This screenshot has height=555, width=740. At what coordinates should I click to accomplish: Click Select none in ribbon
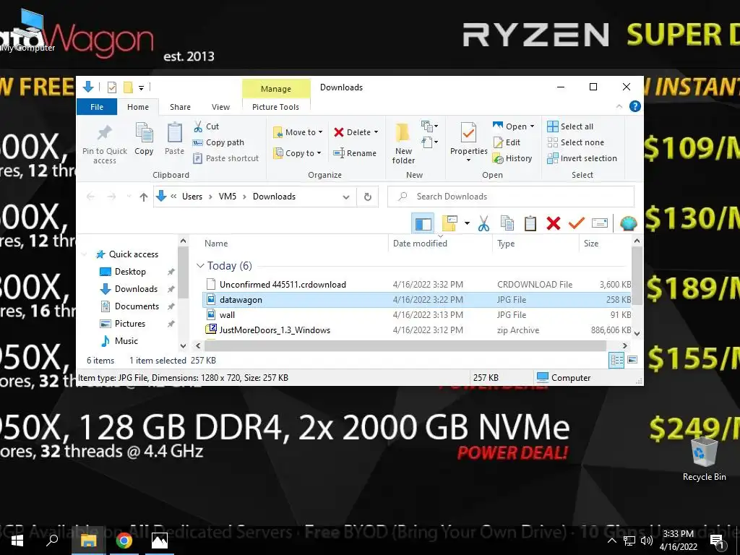click(575, 142)
